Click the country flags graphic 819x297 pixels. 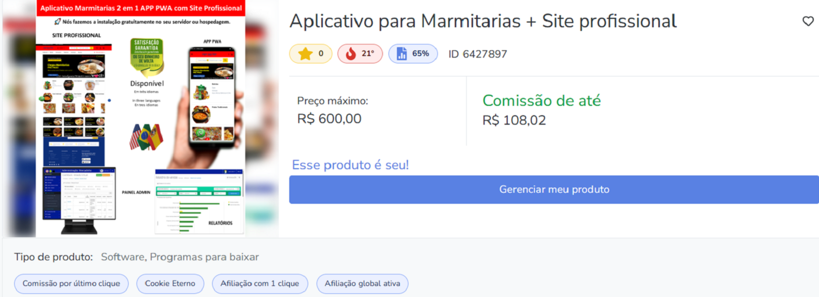[146, 137]
